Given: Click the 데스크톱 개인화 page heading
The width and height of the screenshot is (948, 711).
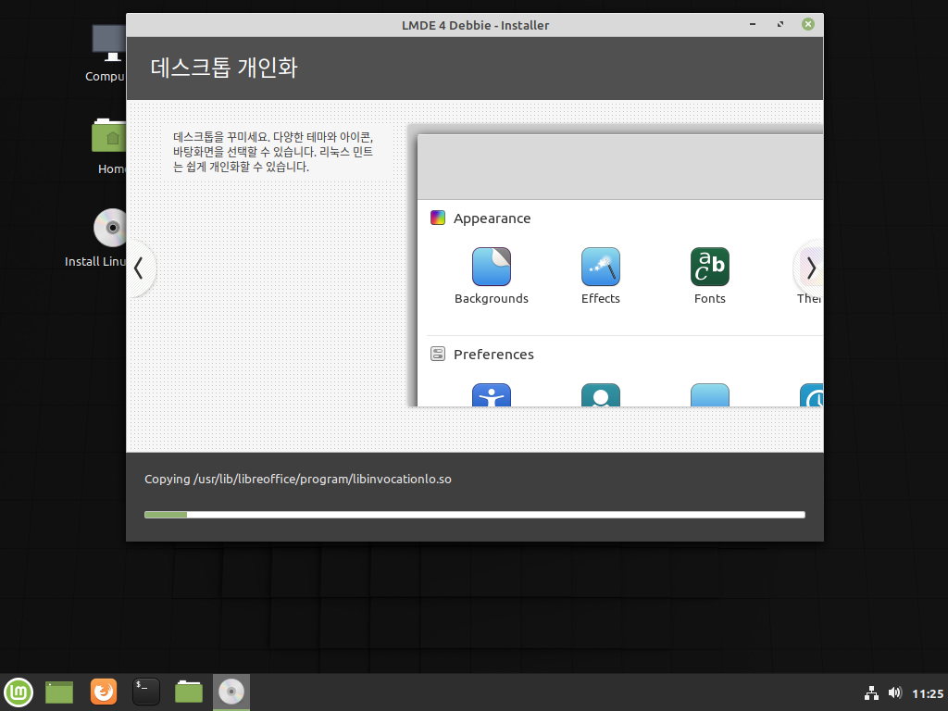Looking at the screenshot, I should tap(224, 67).
